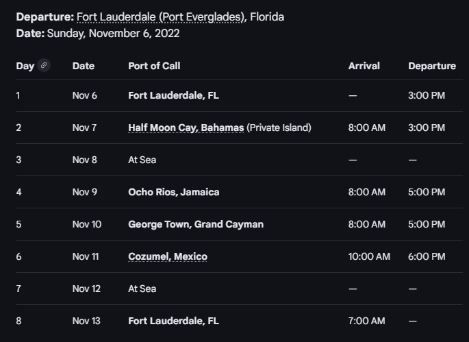Click the Departure column header
The image size is (469, 342).
[x=431, y=66]
